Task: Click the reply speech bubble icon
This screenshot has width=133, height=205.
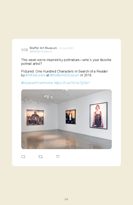Action: pos(23,157)
